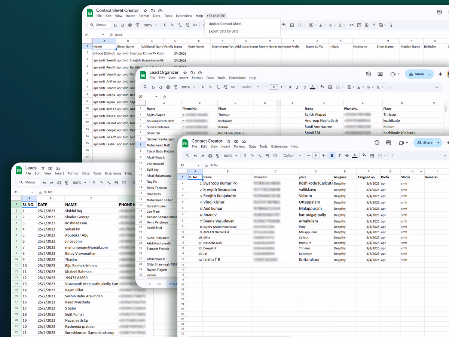Click Given Name header in Contact Sheet Creator
The height and width of the screenshot is (337, 449).
click(128, 47)
